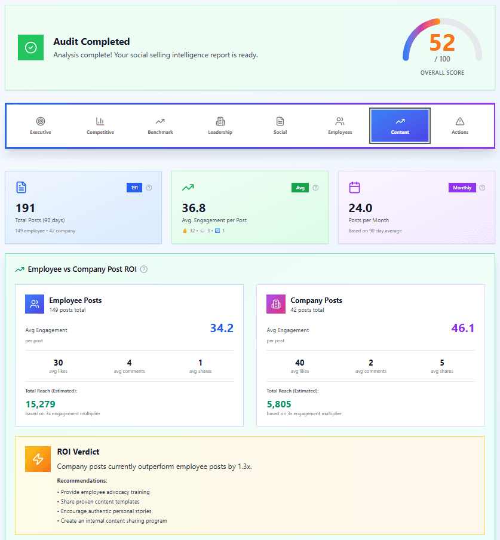Click the 34.2 employee avg engagement value
Viewport: 500px width, 540px height.
pyautogui.click(x=222, y=328)
